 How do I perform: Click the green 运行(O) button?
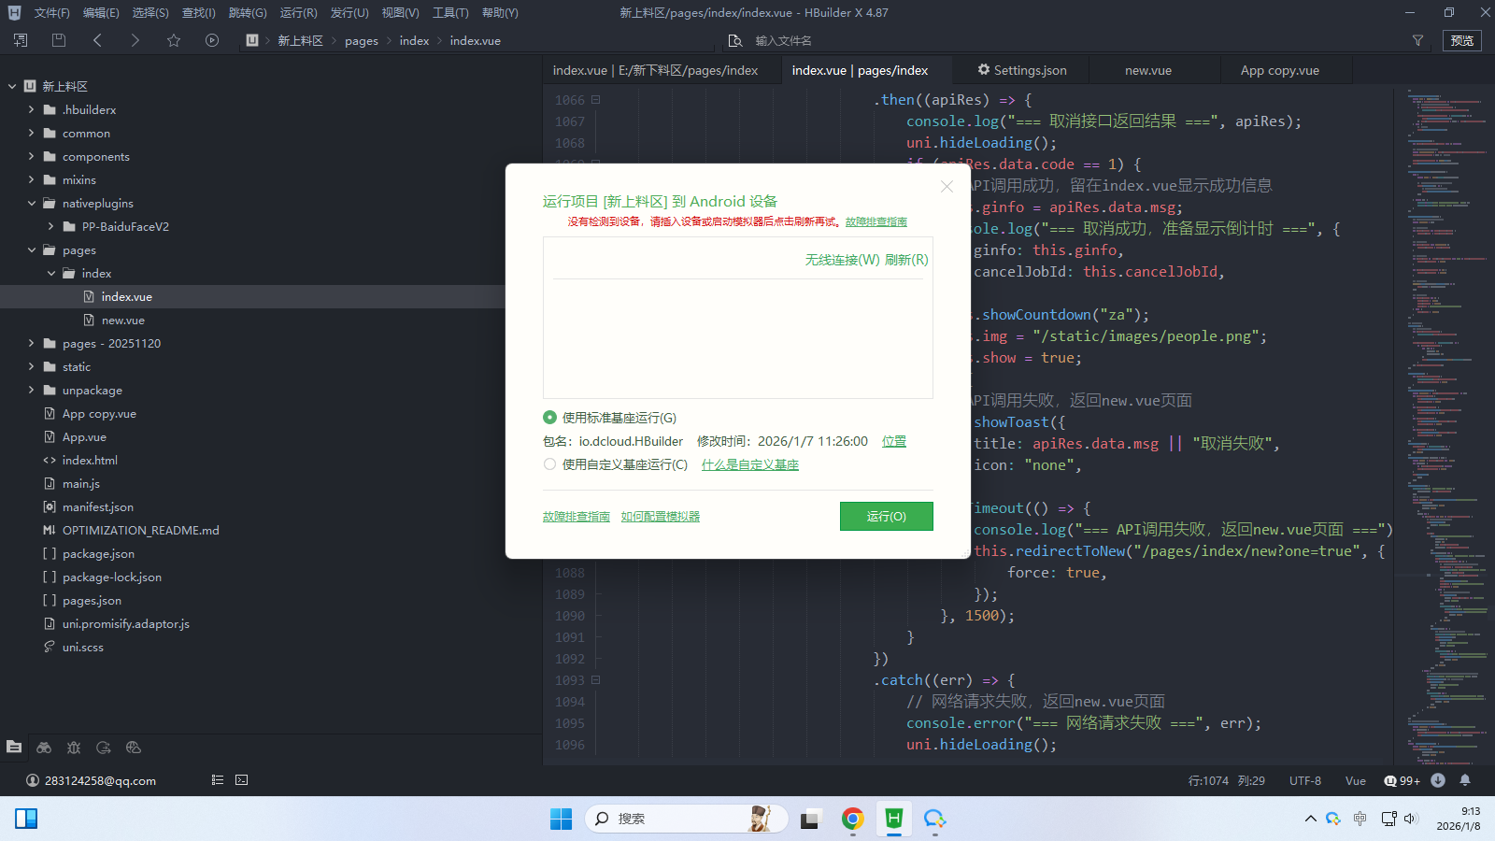click(886, 517)
